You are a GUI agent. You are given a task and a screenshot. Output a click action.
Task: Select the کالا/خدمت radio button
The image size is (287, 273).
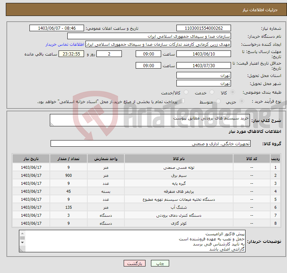click(186, 92)
